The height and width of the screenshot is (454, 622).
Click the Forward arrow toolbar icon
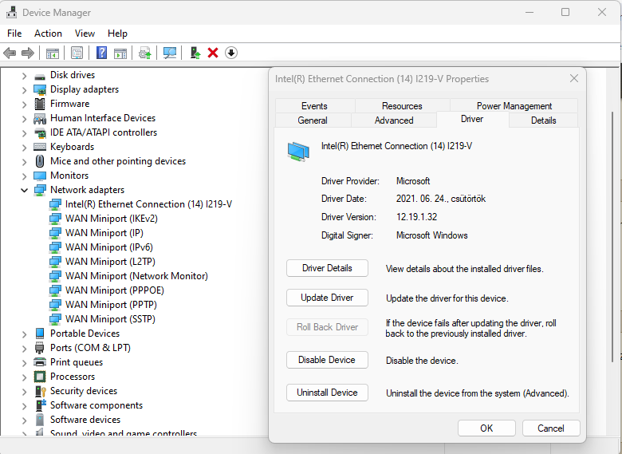pyautogui.click(x=28, y=53)
